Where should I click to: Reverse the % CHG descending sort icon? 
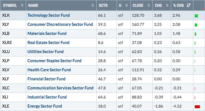coord(189,5)
